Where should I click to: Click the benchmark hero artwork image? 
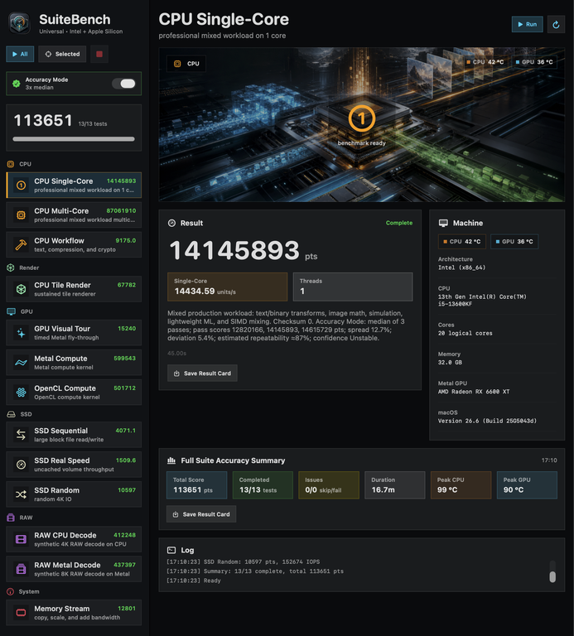(x=361, y=124)
